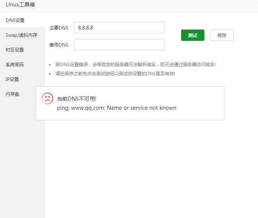Screen dimensions: 258x218
Task: Click the 保存 button
Action: 221,35
